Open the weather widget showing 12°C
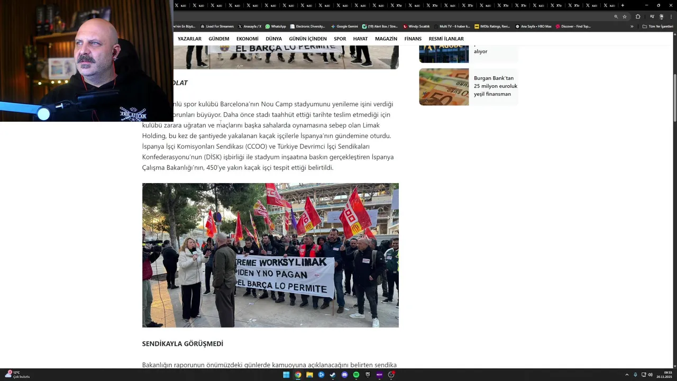Image resolution: width=677 pixels, height=381 pixels. pos(17,375)
